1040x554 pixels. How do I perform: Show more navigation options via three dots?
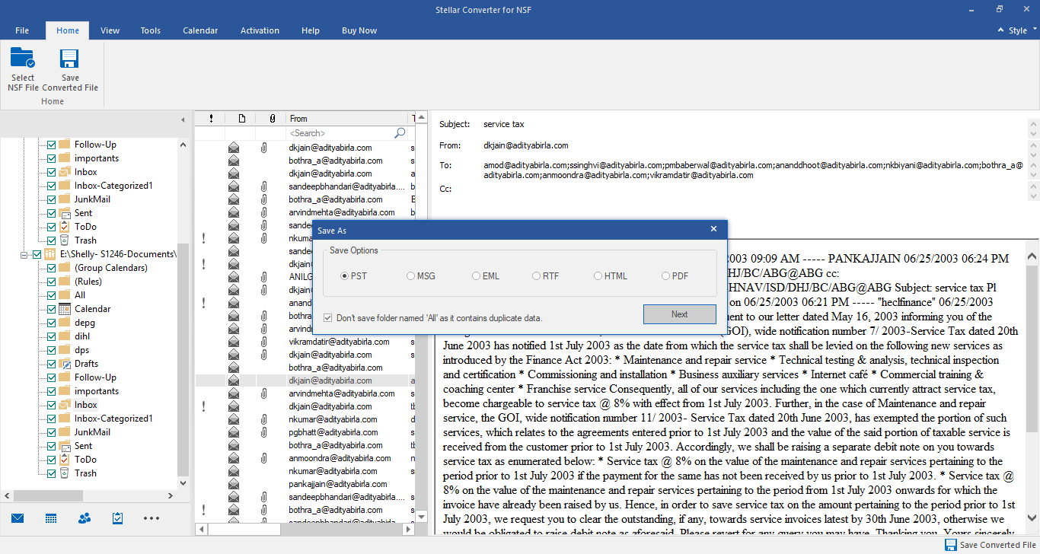pyautogui.click(x=152, y=518)
